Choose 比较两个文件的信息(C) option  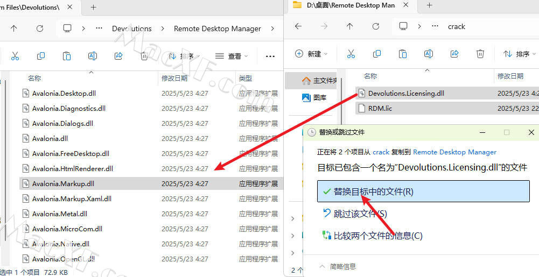click(372, 236)
